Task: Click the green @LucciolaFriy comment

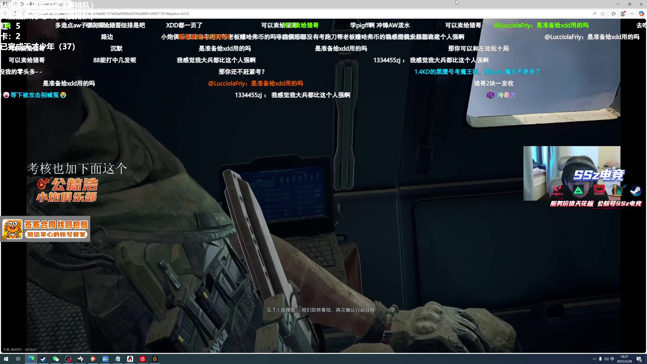Action: coord(541,25)
